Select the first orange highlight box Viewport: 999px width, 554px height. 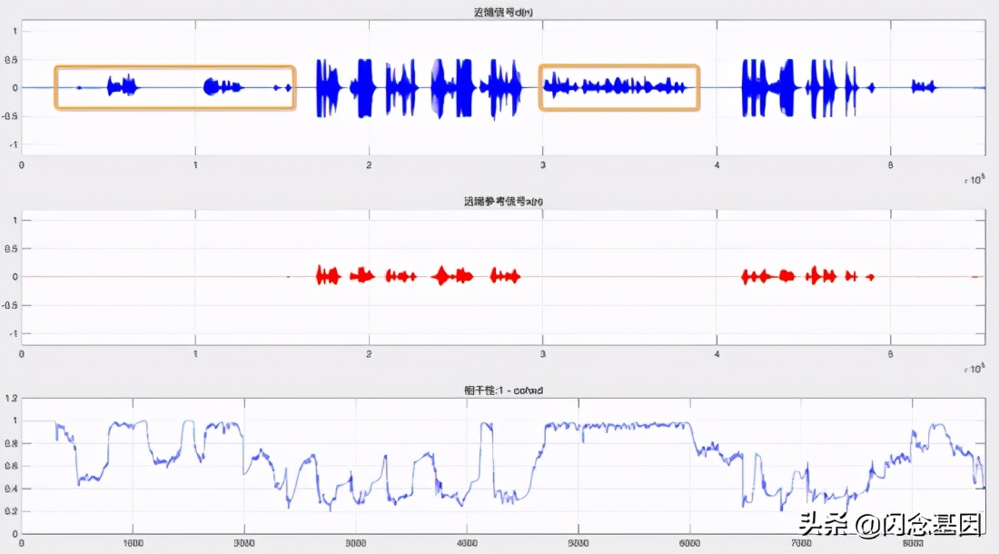pos(174,87)
